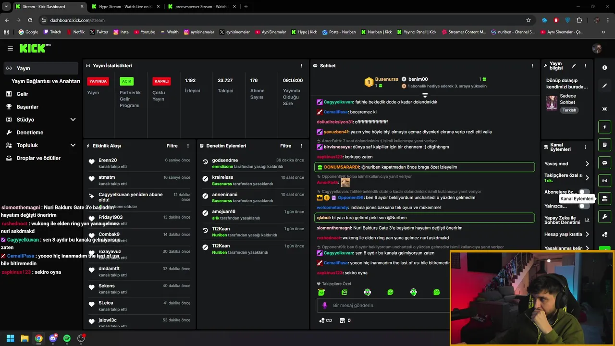
Task: Select Yayın in the left sidebar
Action: pyautogui.click(x=40, y=68)
